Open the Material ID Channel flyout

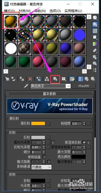(x=64, y=79)
